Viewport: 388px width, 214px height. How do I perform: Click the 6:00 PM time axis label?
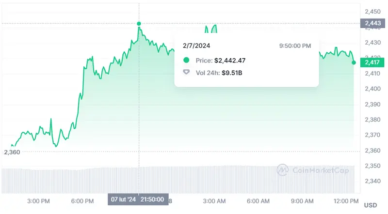coord(82,200)
